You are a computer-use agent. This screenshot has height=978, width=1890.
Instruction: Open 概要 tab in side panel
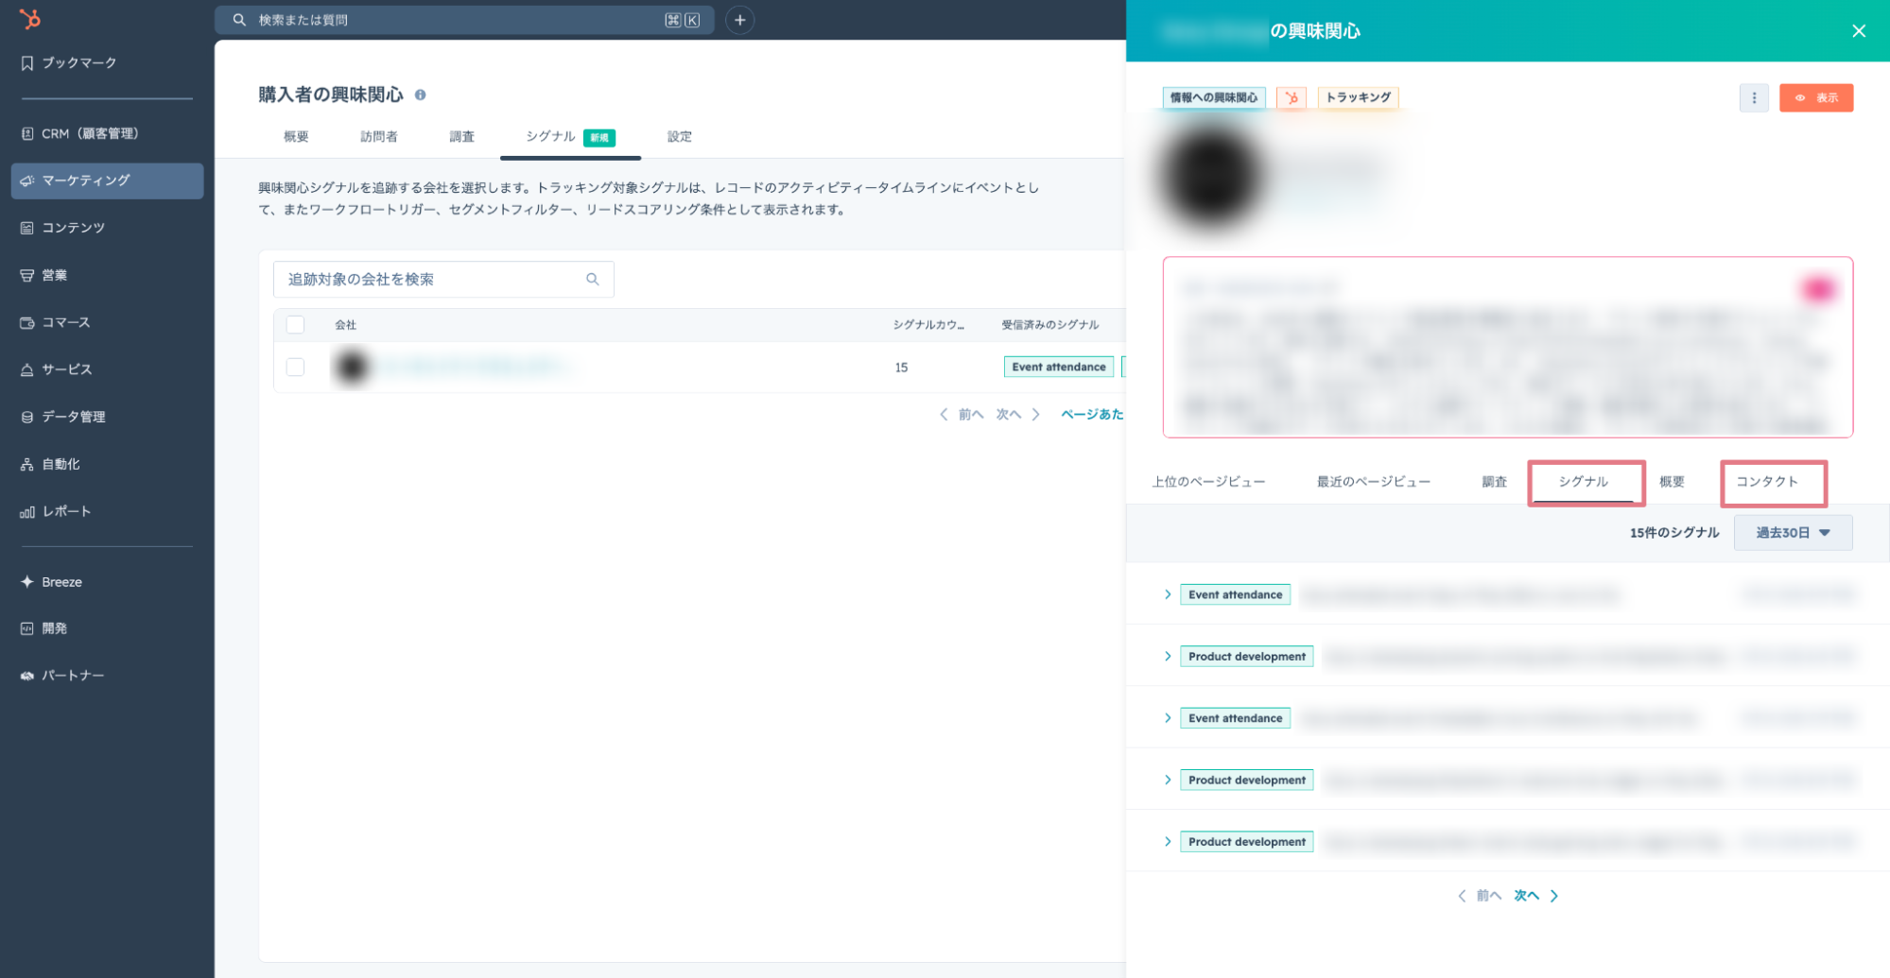click(1672, 482)
